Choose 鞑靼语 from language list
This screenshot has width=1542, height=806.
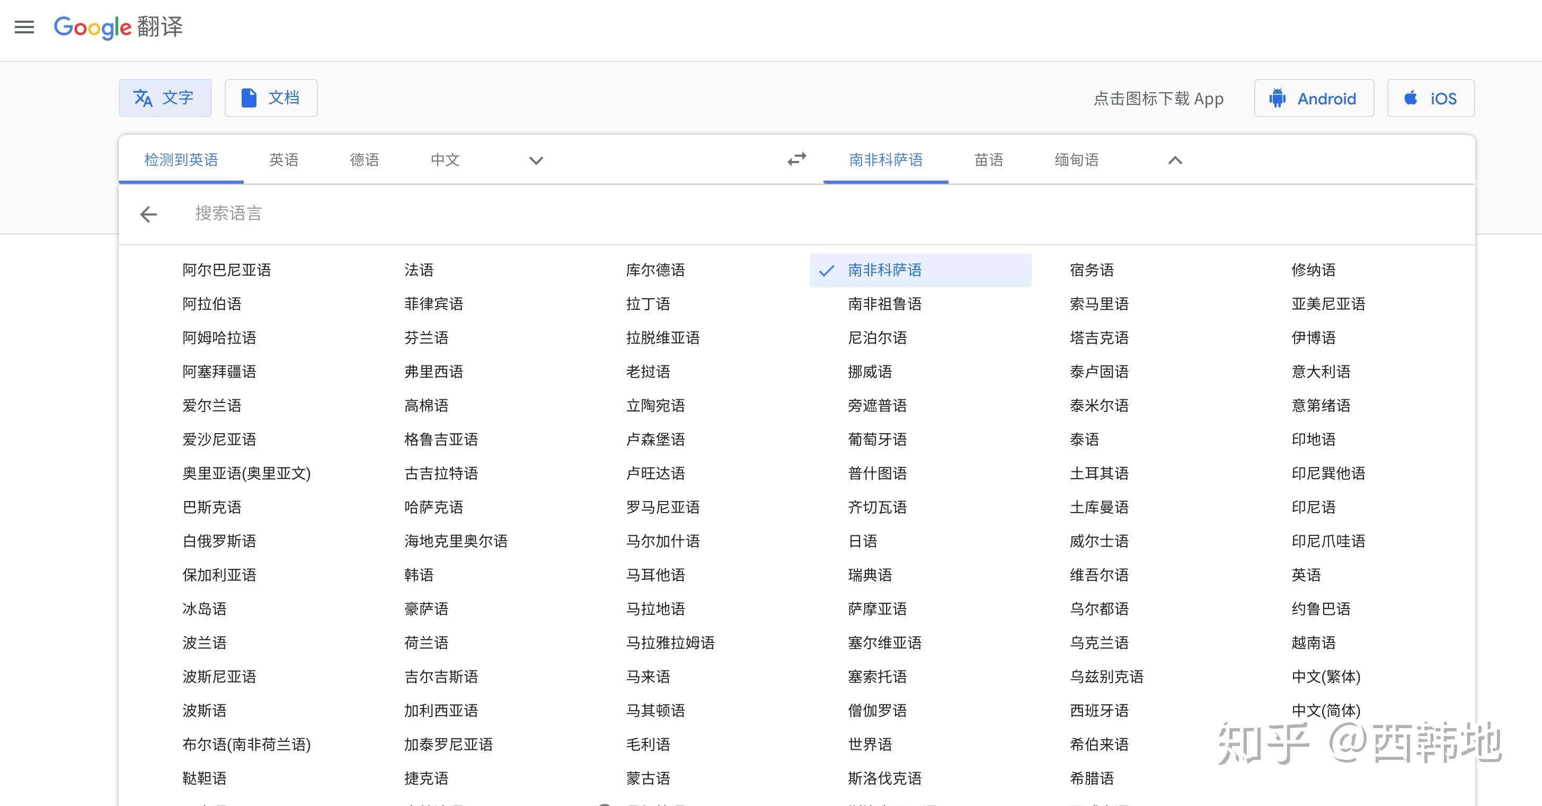[x=205, y=778]
